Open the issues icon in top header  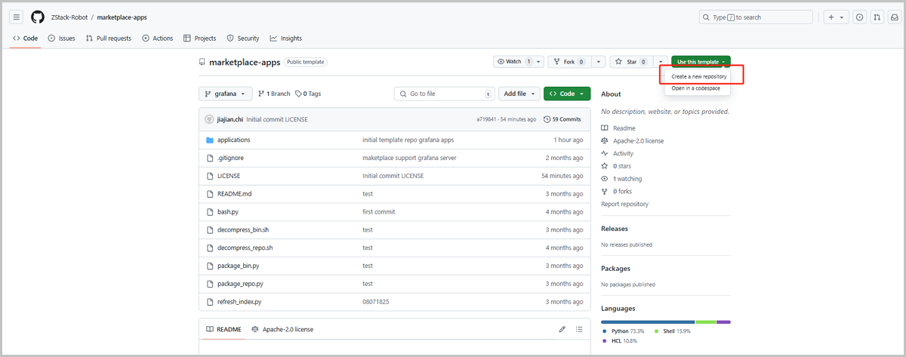click(859, 17)
